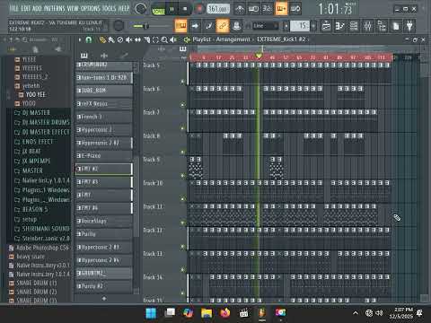Select the Playback speaker tool in Playlist
Screen dimensions: 431x323
173,39
